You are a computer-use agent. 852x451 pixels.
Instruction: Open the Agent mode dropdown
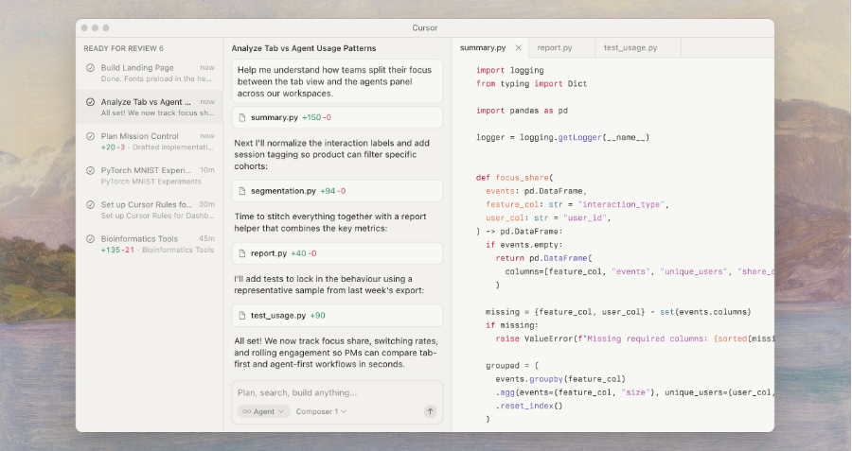click(262, 412)
